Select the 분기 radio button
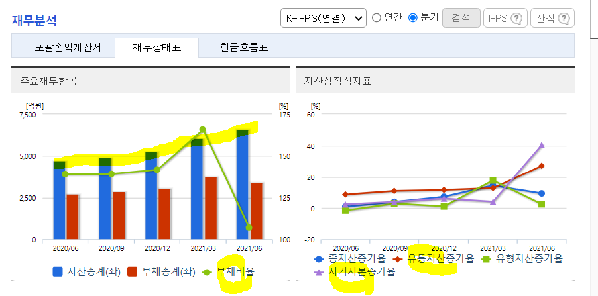 (413, 17)
